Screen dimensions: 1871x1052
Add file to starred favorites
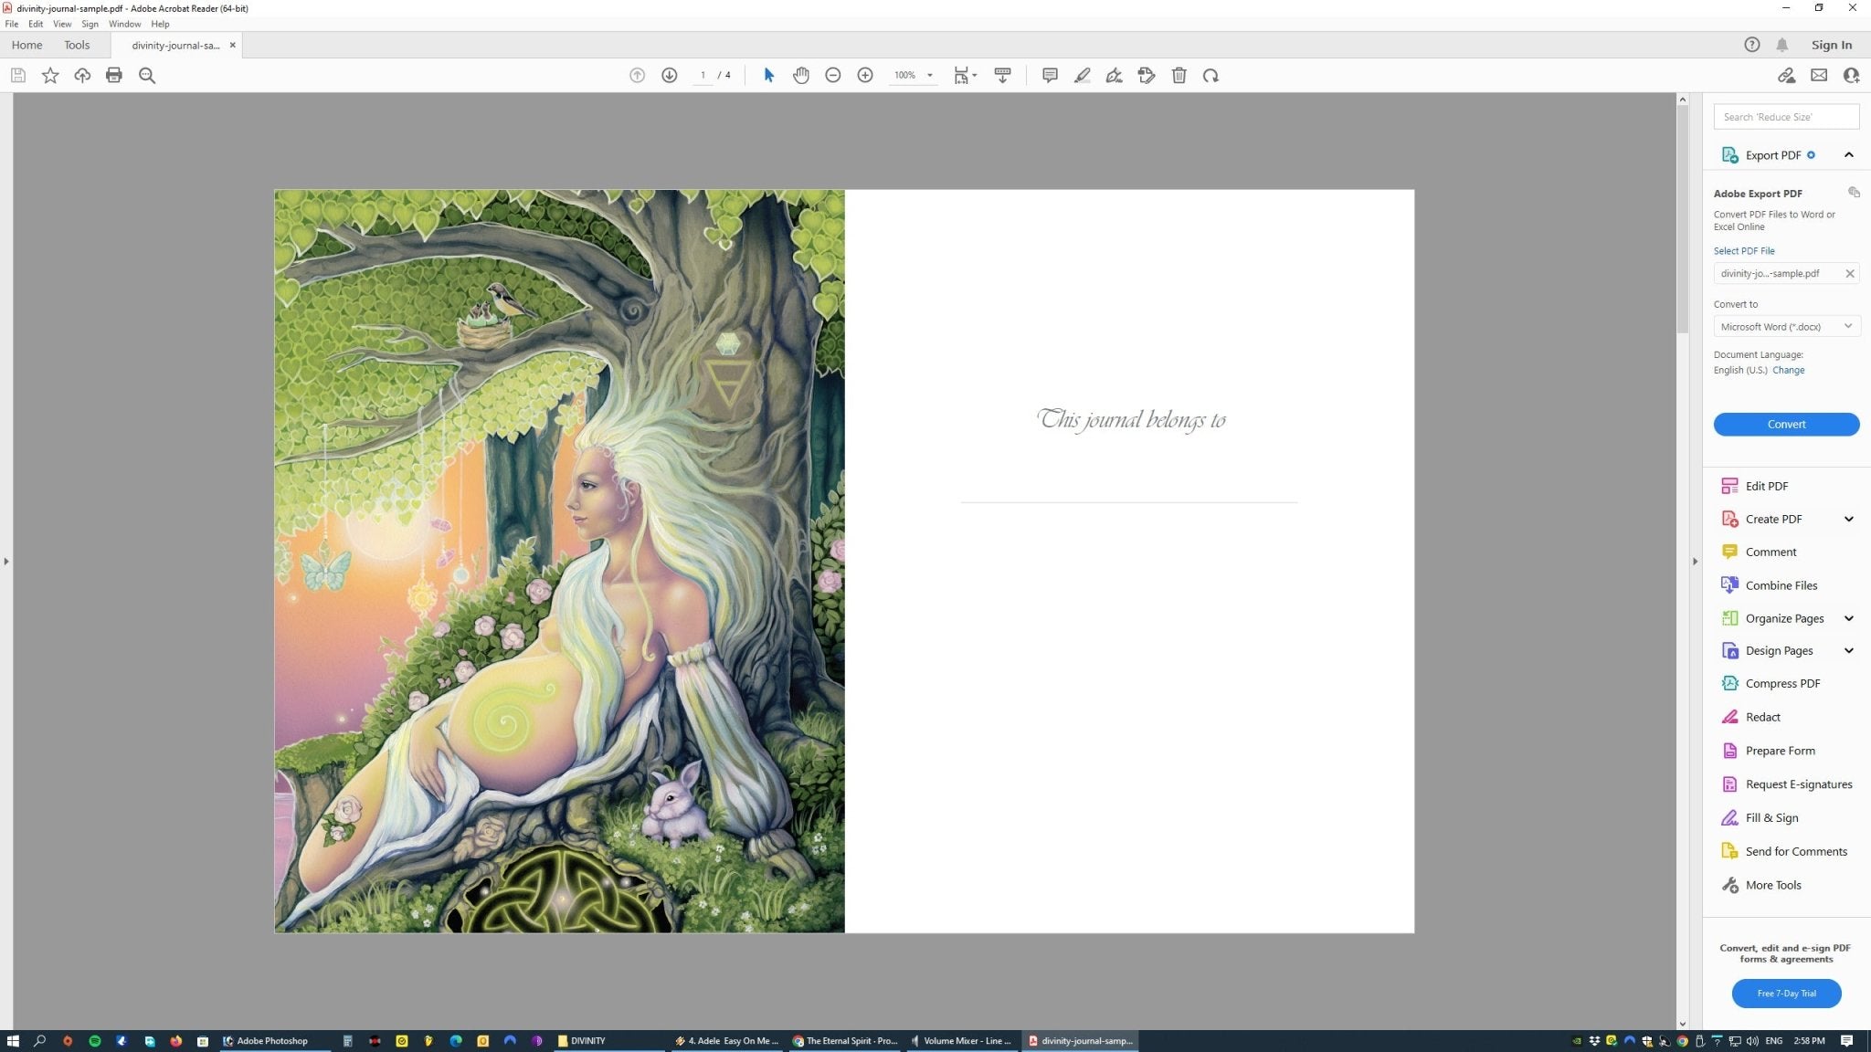tap(50, 76)
